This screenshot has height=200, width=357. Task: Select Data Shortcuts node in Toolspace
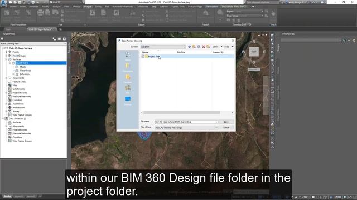coord(17,118)
